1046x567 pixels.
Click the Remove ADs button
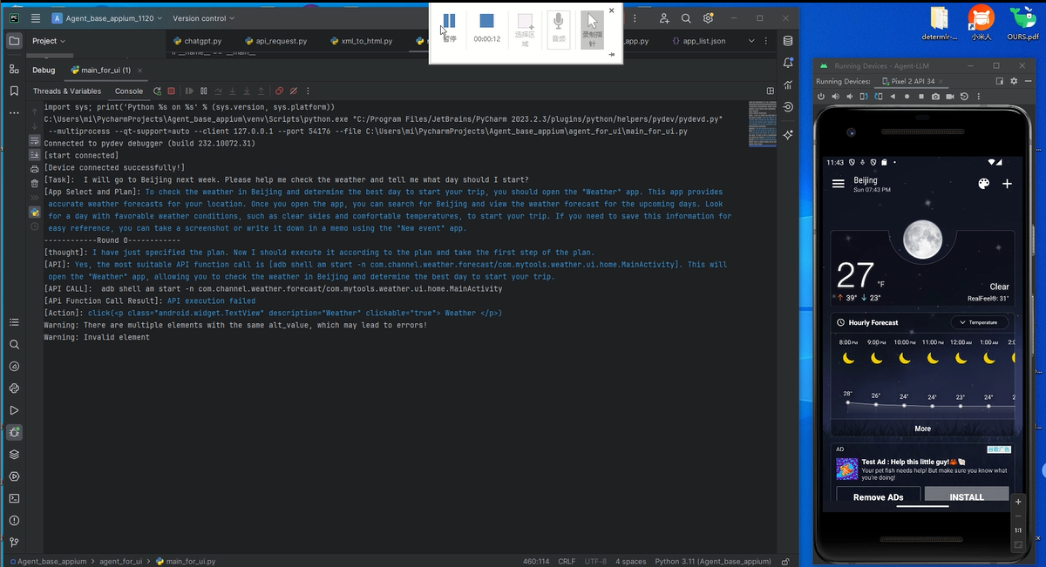[x=878, y=497]
